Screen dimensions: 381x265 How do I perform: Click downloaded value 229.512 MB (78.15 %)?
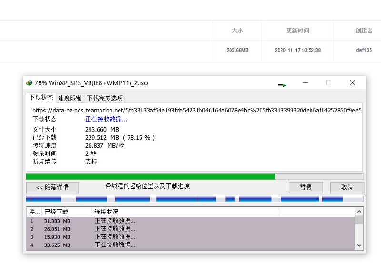click(120, 138)
